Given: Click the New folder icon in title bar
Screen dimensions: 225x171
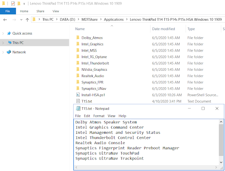Looking at the screenshot, I should 19,4.
